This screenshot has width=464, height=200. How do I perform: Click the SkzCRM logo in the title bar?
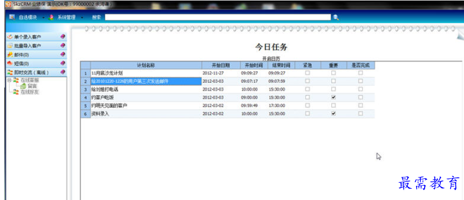coord(9,4)
